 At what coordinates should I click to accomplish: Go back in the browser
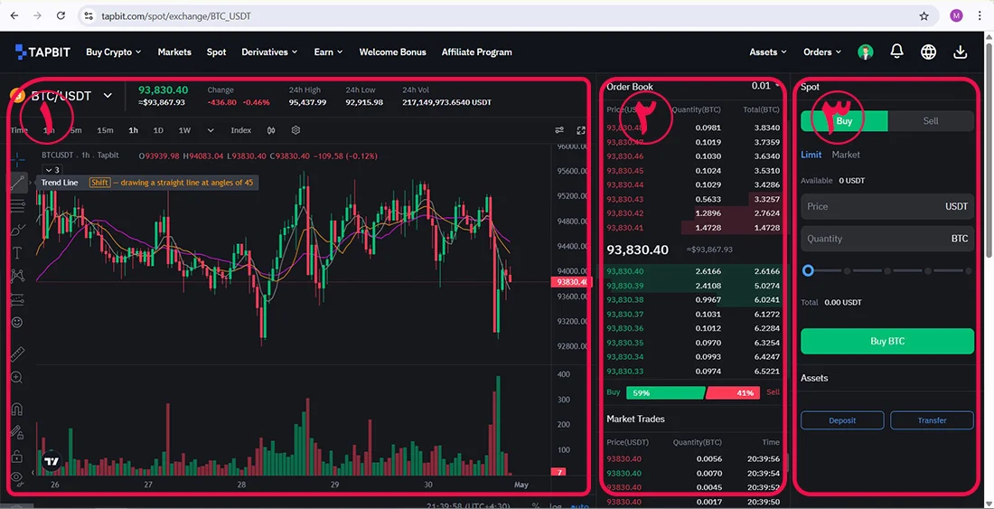click(14, 16)
